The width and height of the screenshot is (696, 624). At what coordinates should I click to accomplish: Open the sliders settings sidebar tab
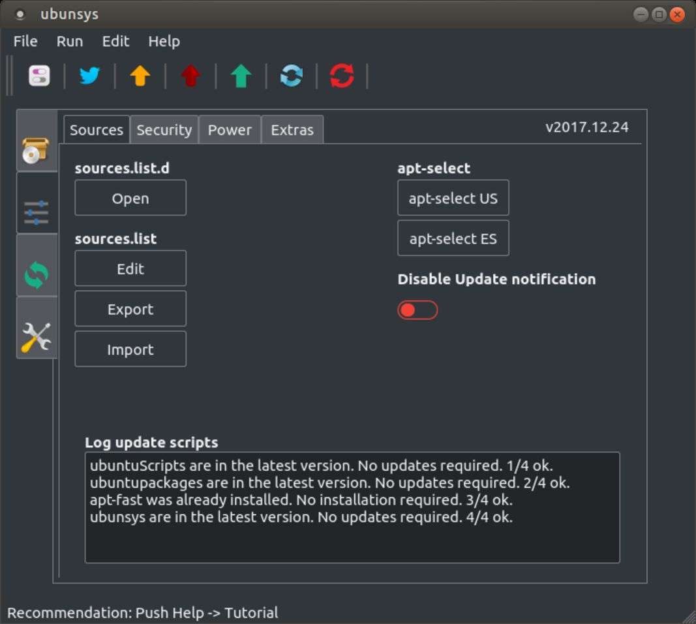[x=37, y=212]
